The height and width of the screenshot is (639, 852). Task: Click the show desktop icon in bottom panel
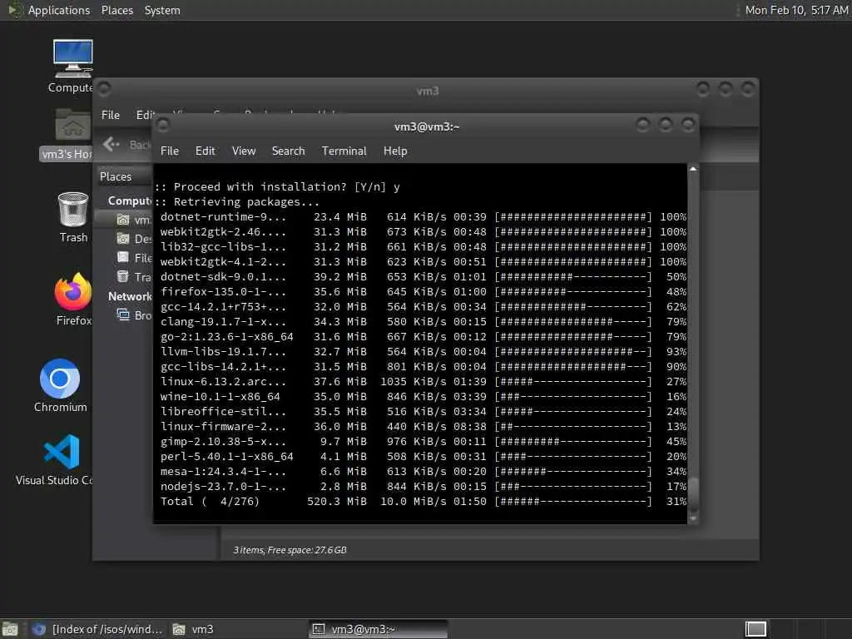(10, 629)
